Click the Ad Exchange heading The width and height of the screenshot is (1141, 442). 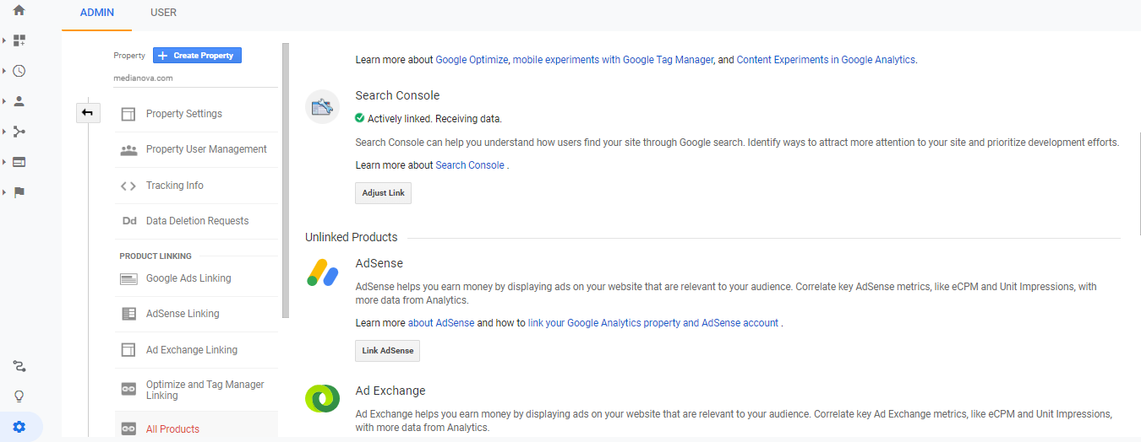[390, 391]
